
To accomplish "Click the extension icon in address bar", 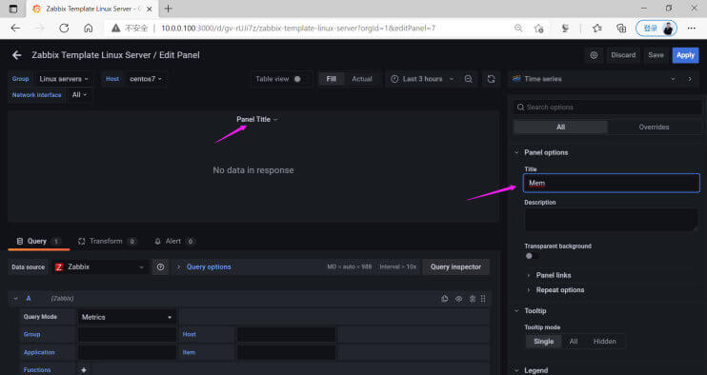I will tap(565, 28).
